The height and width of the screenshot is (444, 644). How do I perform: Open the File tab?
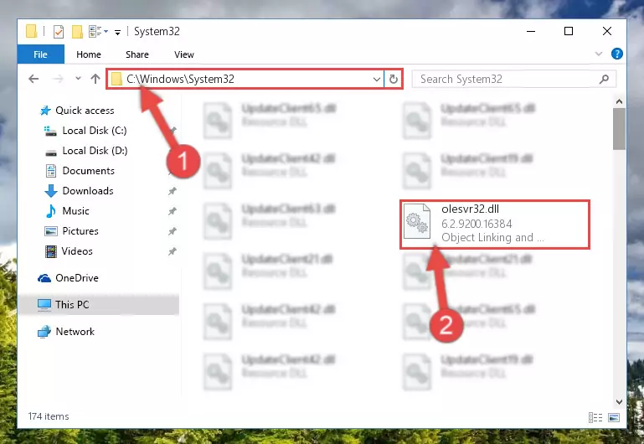pos(41,54)
